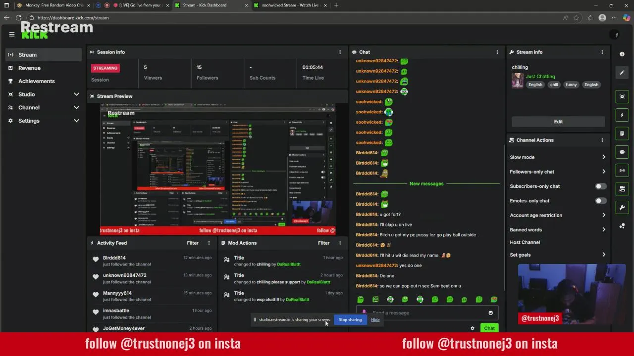
Task: Open Stream info panel three-dot menu
Action: coord(602,52)
